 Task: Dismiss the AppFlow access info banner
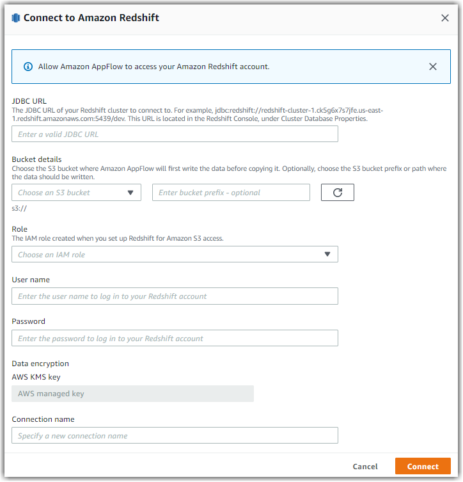(x=432, y=67)
